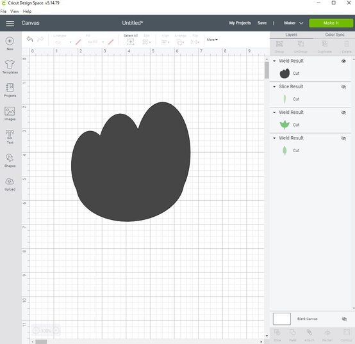355x344 pixels.
Task: Click the Duplicate layer icon
Action: pos(324,44)
